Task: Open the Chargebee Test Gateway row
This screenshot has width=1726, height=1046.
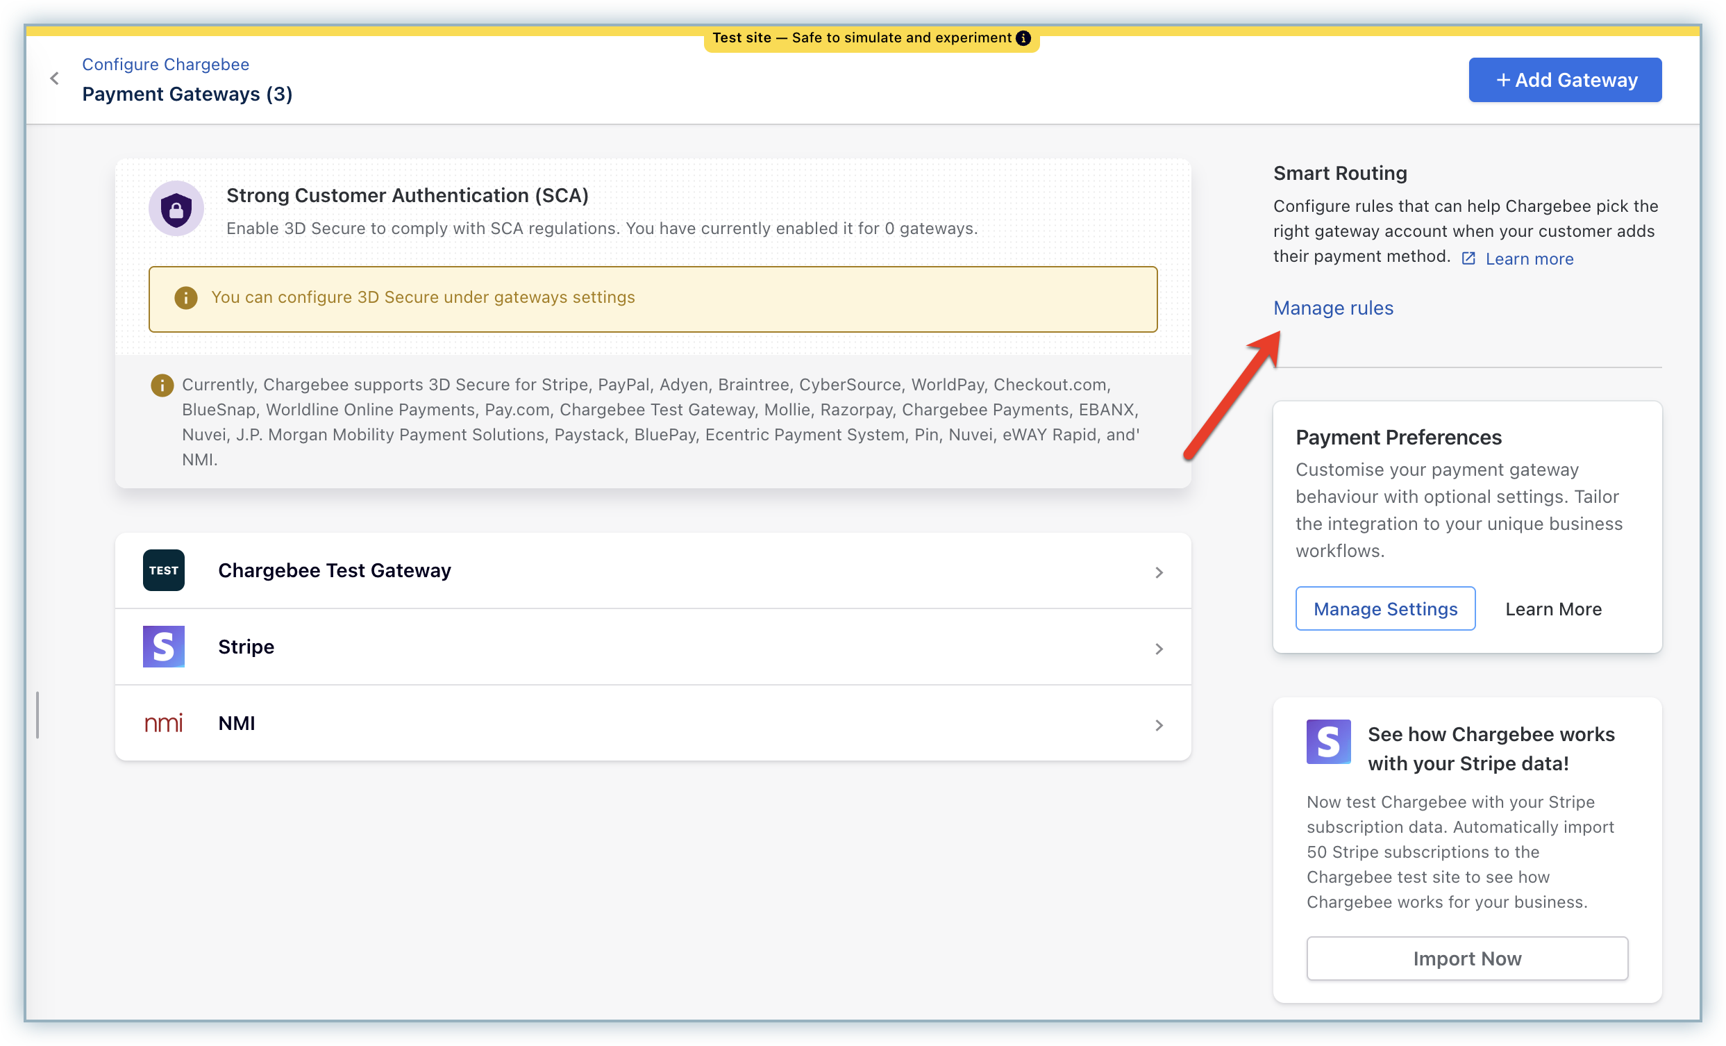Action: (653, 571)
